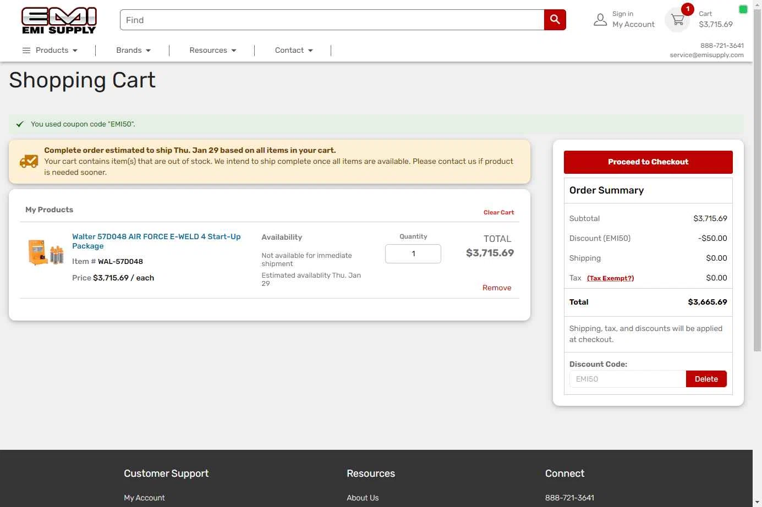Open the Walter E-WELD product thumbnail

[46, 253]
